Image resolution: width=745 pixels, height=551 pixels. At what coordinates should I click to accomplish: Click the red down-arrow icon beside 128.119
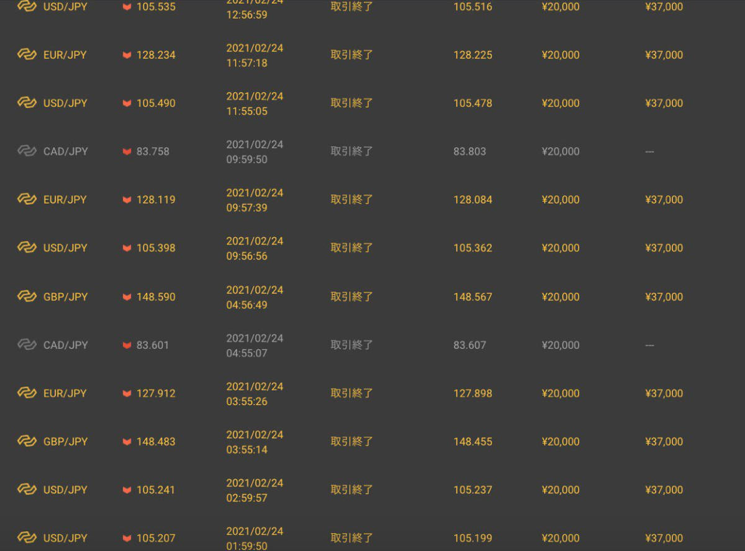[x=127, y=200]
